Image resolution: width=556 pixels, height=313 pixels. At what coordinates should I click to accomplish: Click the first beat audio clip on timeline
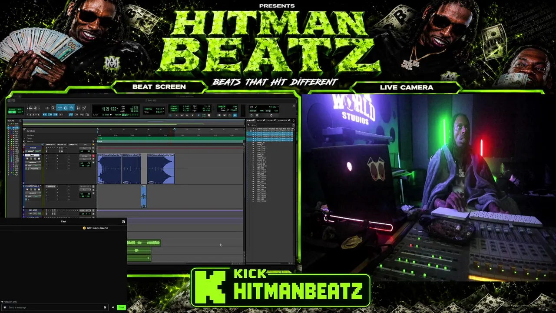(x=109, y=169)
